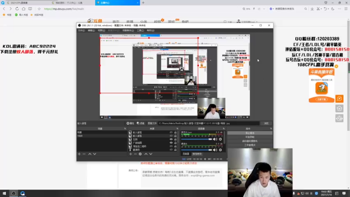
Task: Click the image file path field
Action: point(209,123)
